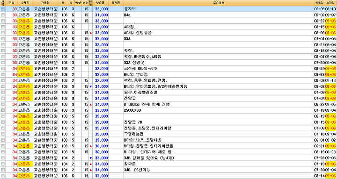Click the blue down arrow in the 34B 알파룸 있어요 row

[90, 158]
